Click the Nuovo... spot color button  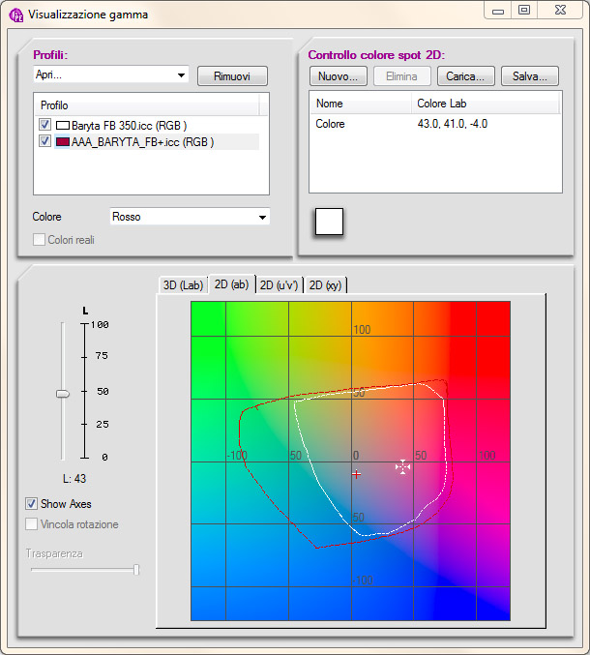[x=339, y=76]
